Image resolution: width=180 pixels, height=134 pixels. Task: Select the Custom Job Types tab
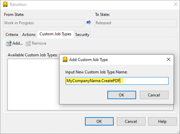point(55,34)
